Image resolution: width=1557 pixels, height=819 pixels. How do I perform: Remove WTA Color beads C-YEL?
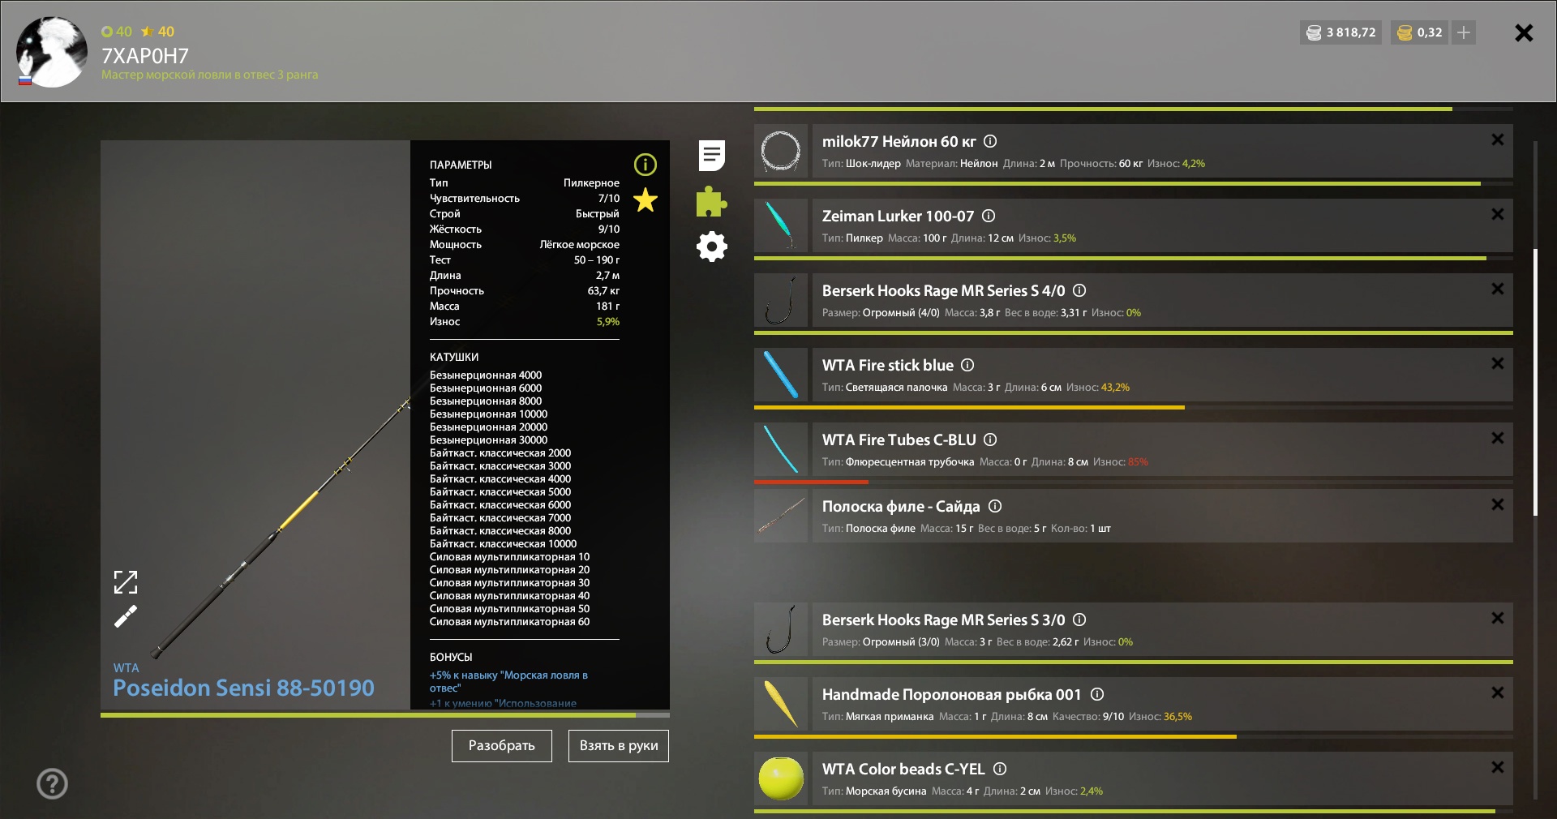1497,767
